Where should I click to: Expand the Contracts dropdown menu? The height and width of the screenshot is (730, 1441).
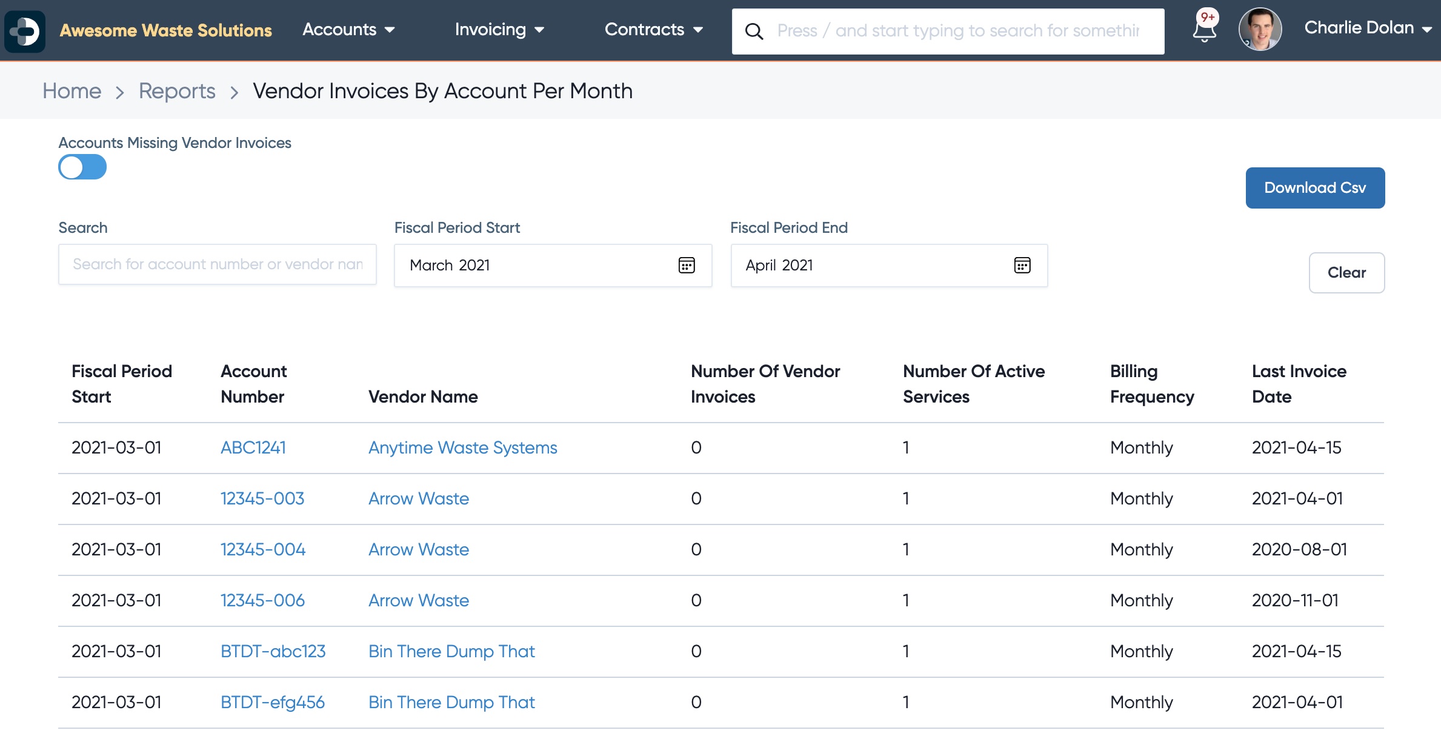click(x=654, y=30)
